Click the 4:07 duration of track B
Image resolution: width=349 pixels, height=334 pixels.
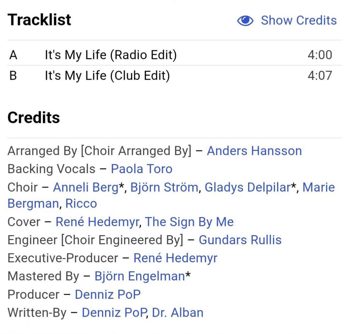(x=320, y=76)
